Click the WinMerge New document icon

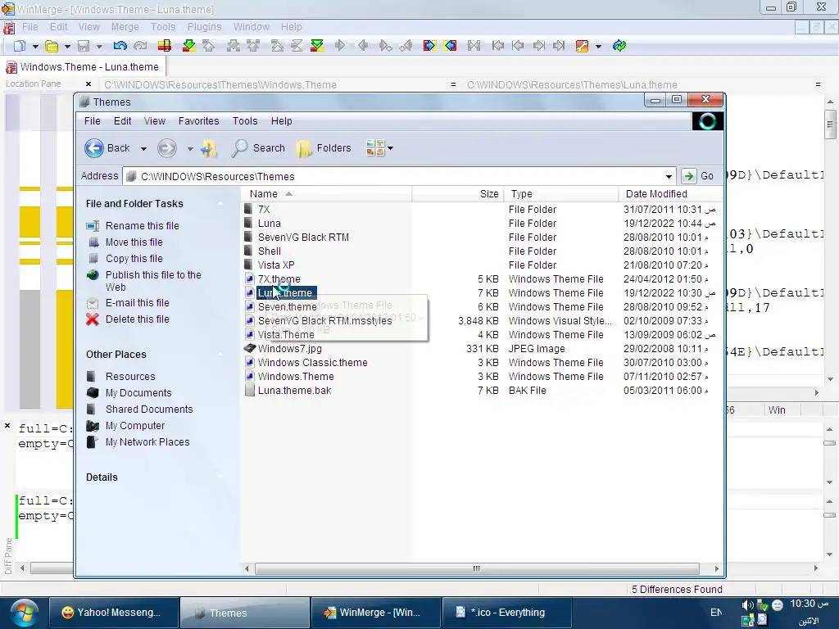(20, 46)
